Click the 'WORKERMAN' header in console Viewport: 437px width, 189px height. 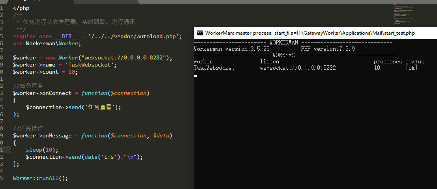284,43
